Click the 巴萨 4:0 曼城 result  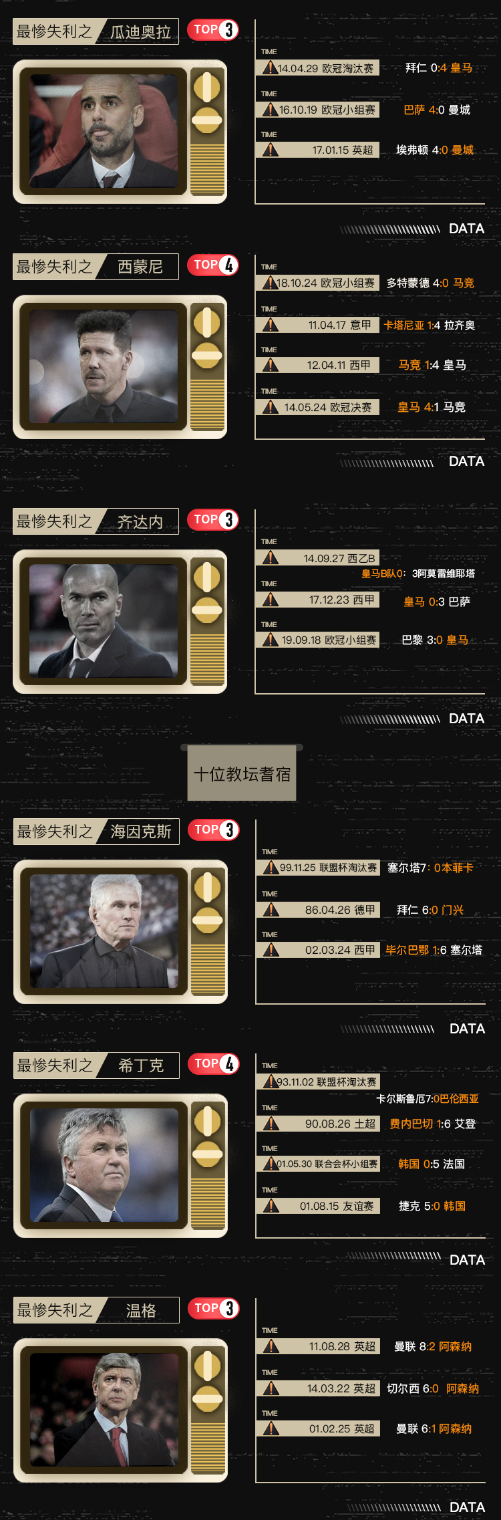pos(437,110)
